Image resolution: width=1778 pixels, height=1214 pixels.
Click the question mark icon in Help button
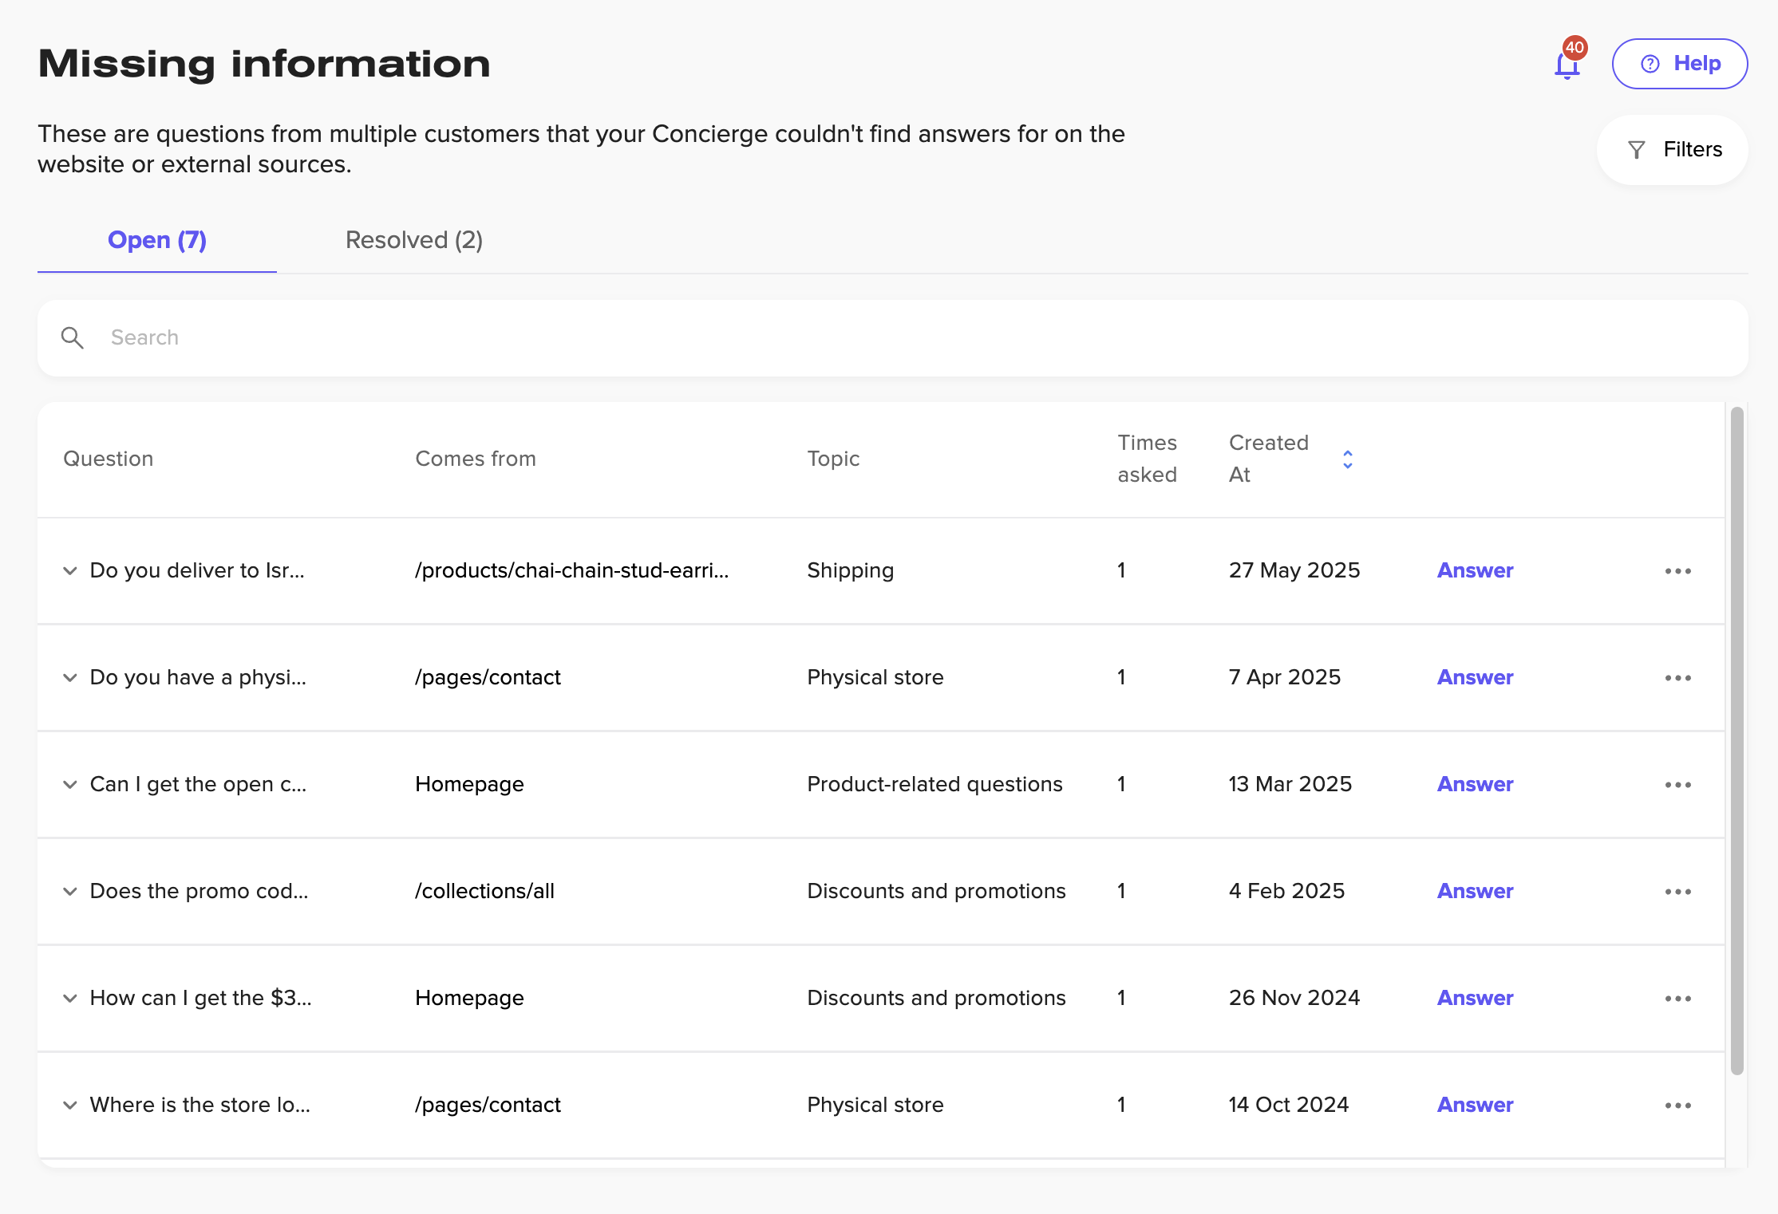tap(1650, 63)
